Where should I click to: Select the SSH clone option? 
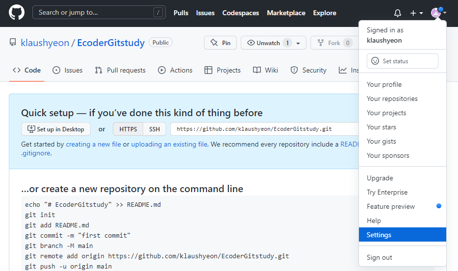pyautogui.click(x=154, y=129)
